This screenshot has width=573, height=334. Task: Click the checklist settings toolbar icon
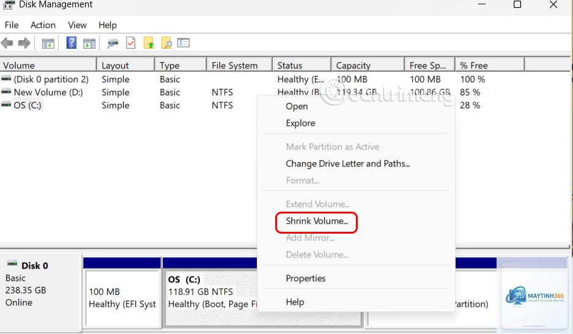[x=183, y=43]
